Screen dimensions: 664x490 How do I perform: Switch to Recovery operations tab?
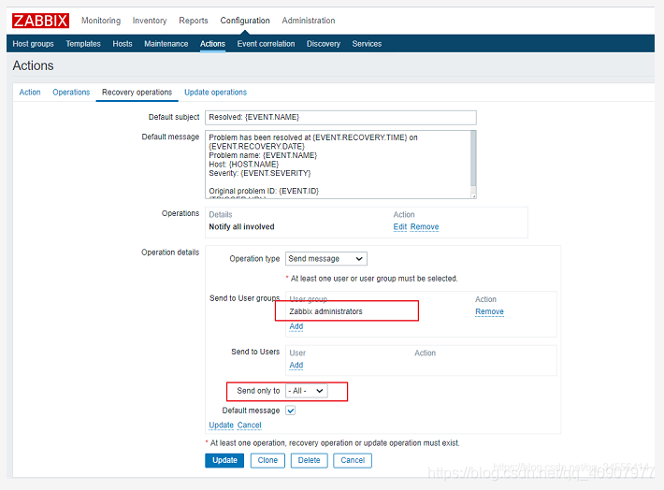(x=137, y=93)
